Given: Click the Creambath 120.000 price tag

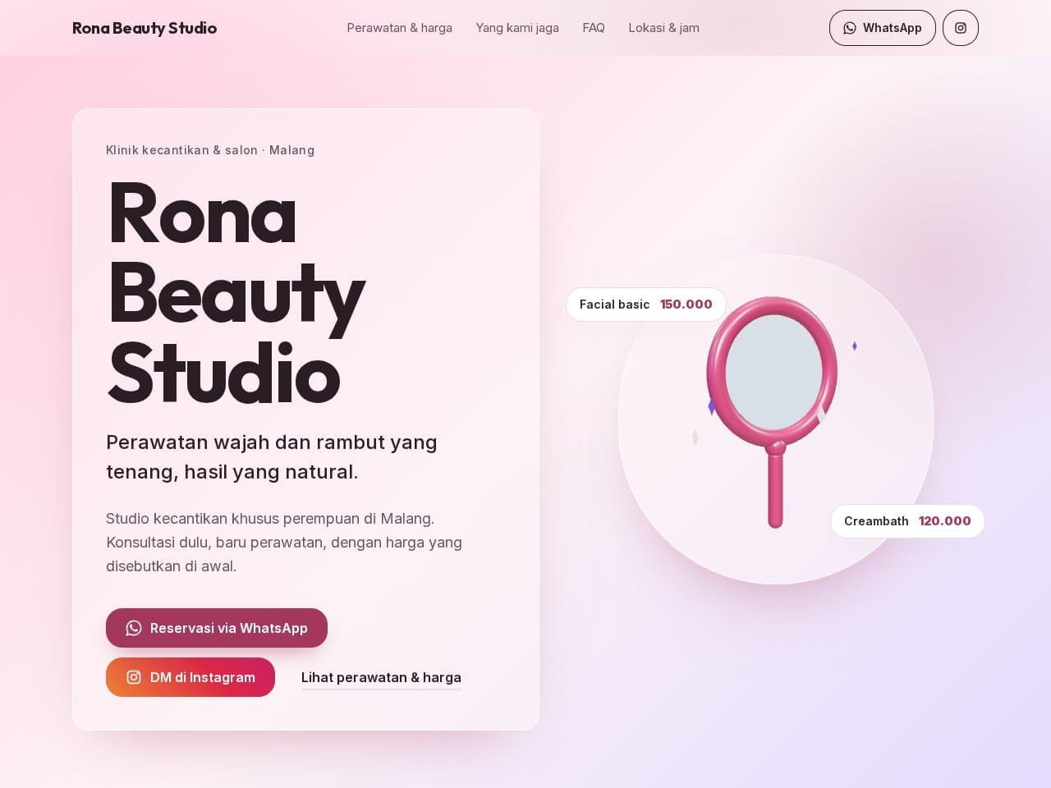Looking at the screenshot, I should (907, 521).
